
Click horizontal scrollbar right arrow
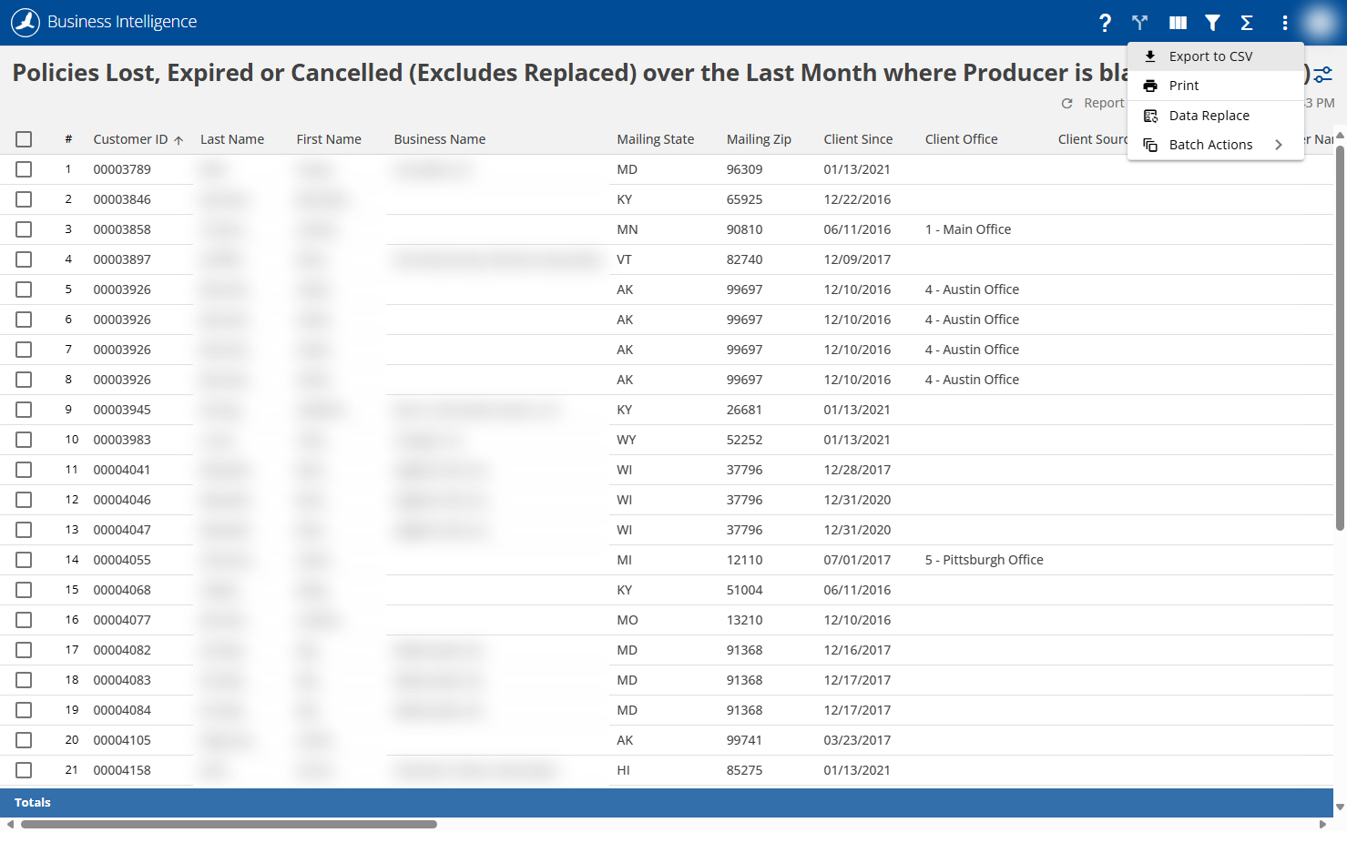click(x=1322, y=825)
